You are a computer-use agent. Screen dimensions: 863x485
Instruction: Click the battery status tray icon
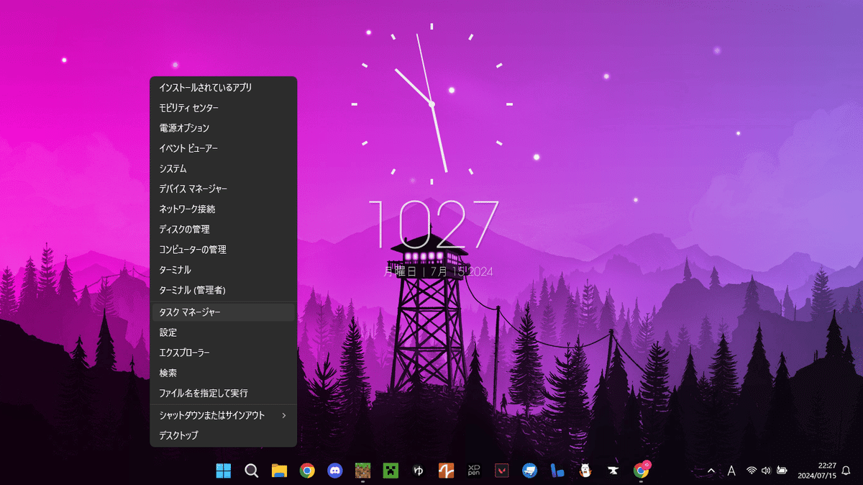pyautogui.click(x=781, y=471)
